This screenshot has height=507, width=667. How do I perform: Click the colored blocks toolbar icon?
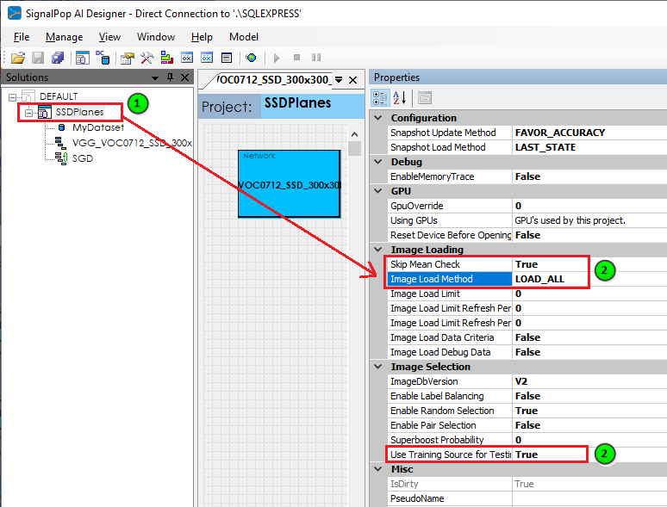pyautogui.click(x=167, y=58)
